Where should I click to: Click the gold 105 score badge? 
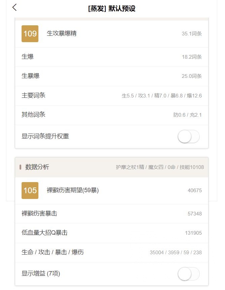(x=30, y=191)
